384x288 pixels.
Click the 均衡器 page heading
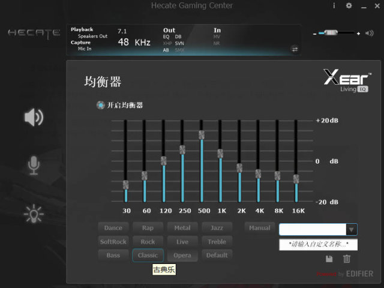click(x=103, y=82)
